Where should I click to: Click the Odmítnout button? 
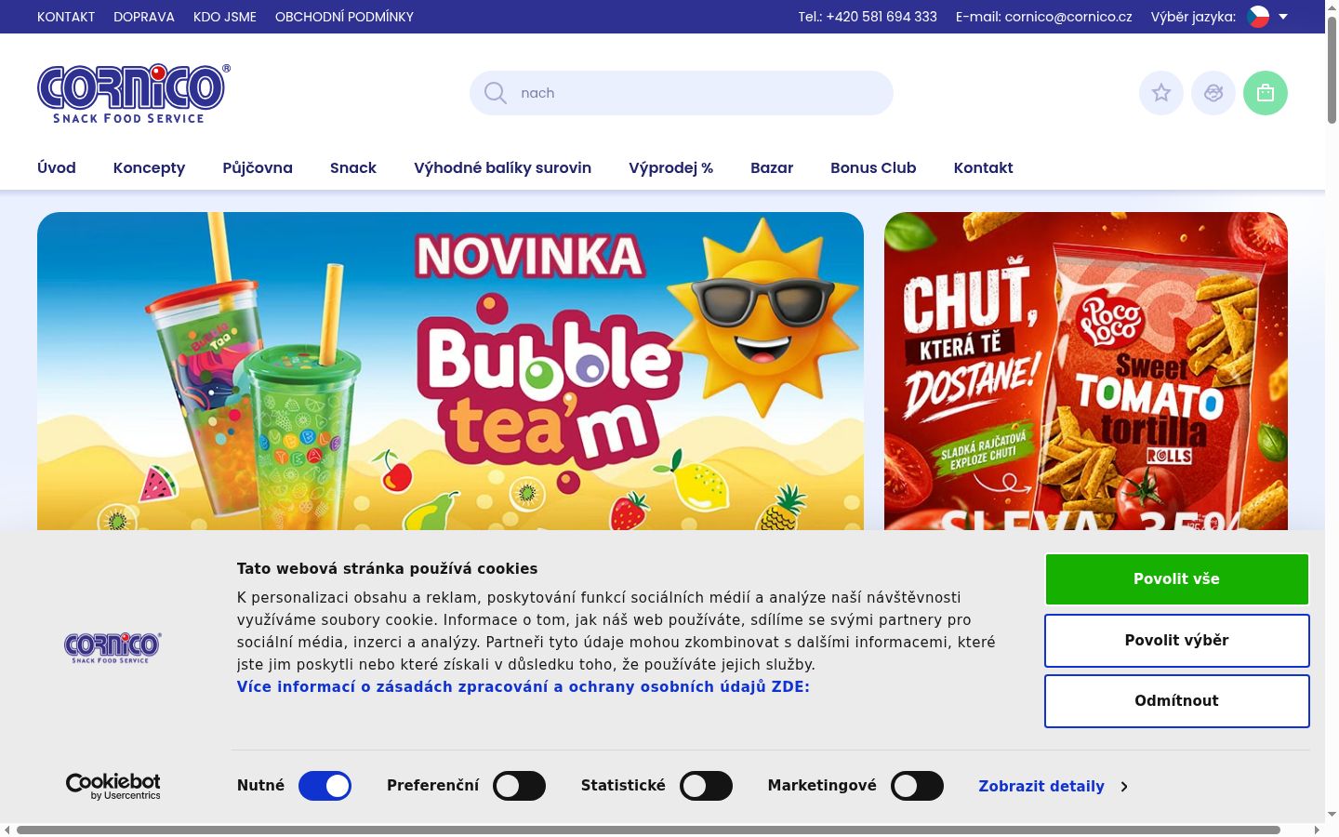[1176, 700]
